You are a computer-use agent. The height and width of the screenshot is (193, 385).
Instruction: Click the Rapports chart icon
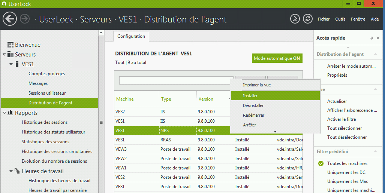click(x=10, y=113)
